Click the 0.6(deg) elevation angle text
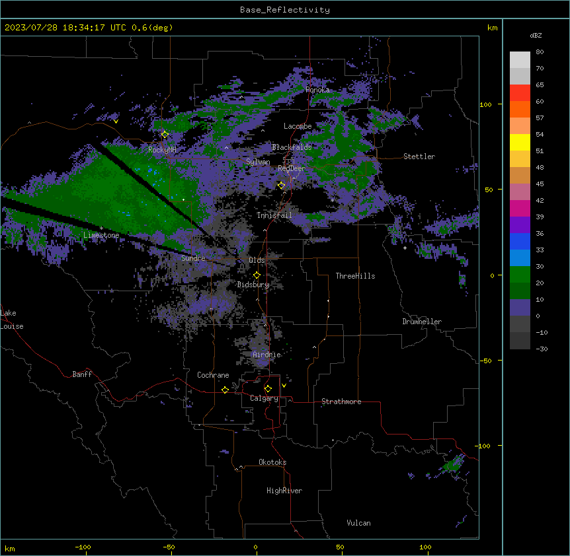 tap(152, 28)
